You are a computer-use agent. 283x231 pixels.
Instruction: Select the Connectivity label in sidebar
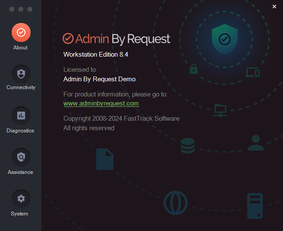coord(21,87)
